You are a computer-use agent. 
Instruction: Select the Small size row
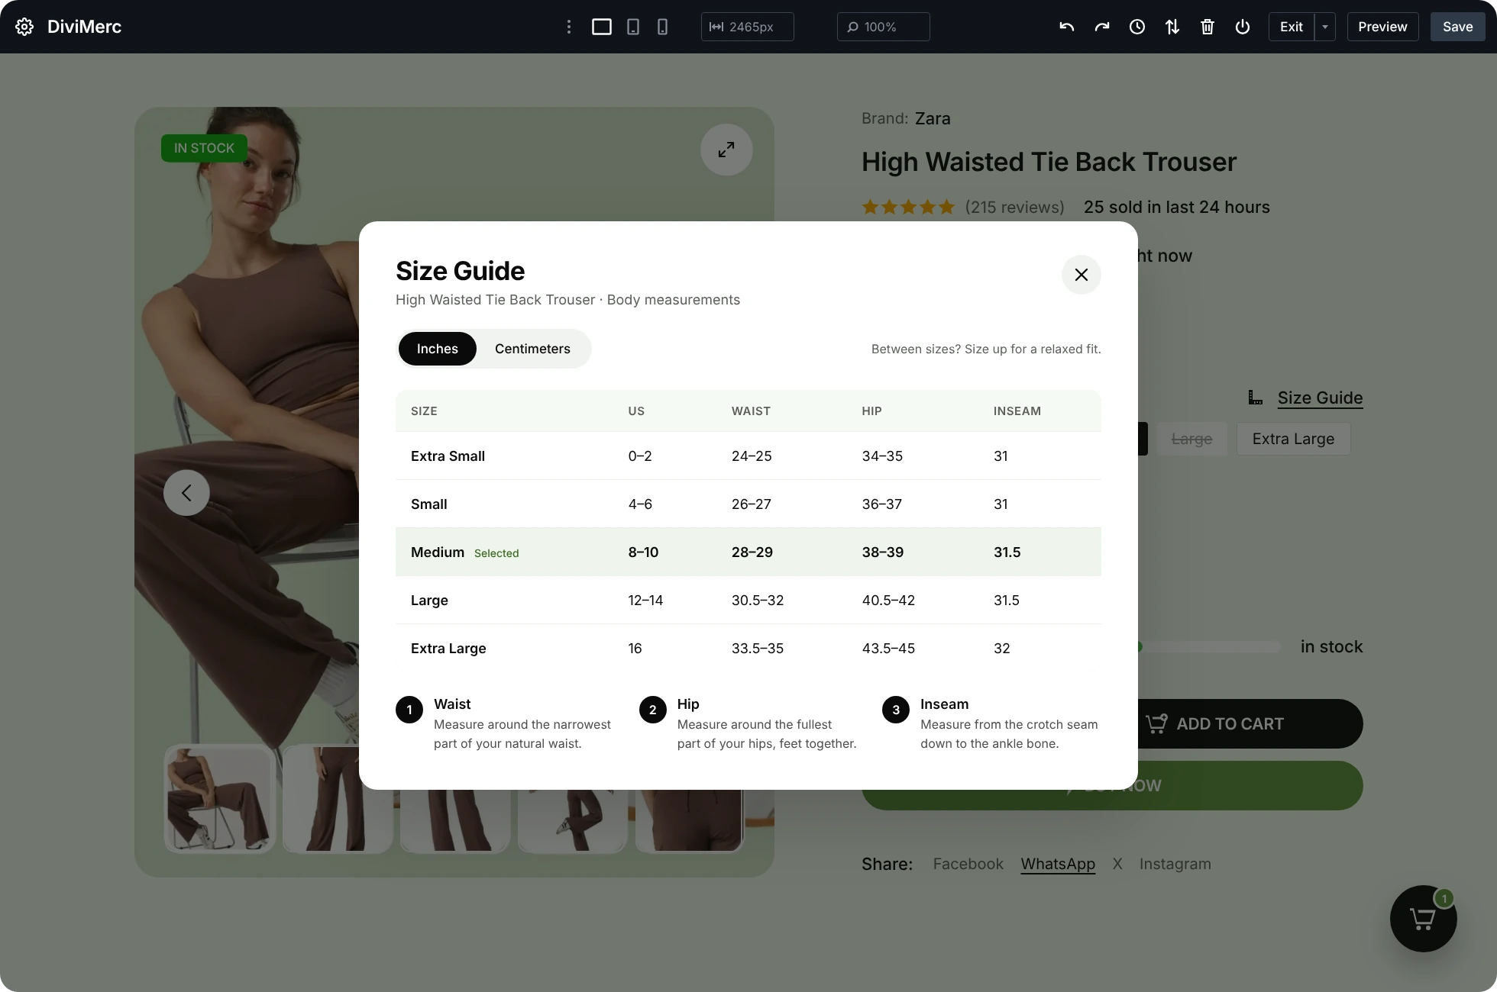click(x=748, y=504)
